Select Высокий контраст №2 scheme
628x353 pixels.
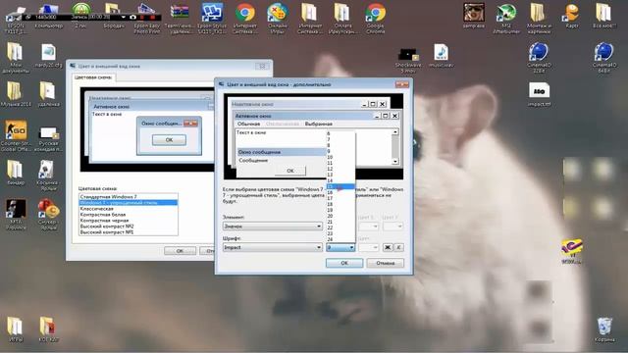tap(129, 227)
